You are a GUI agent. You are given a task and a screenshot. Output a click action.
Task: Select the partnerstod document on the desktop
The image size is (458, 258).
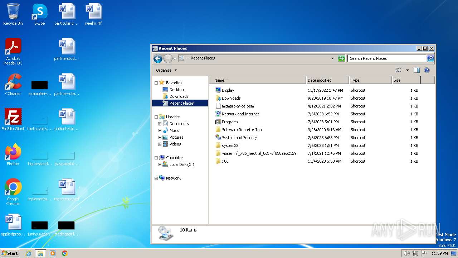[x=67, y=49]
